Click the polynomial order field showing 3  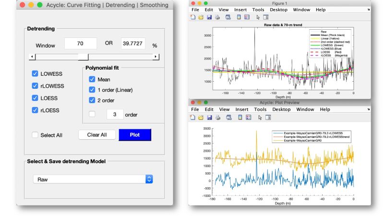click(115, 114)
